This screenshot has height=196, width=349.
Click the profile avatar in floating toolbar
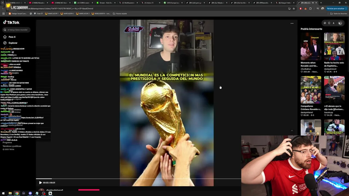(340, 23)
